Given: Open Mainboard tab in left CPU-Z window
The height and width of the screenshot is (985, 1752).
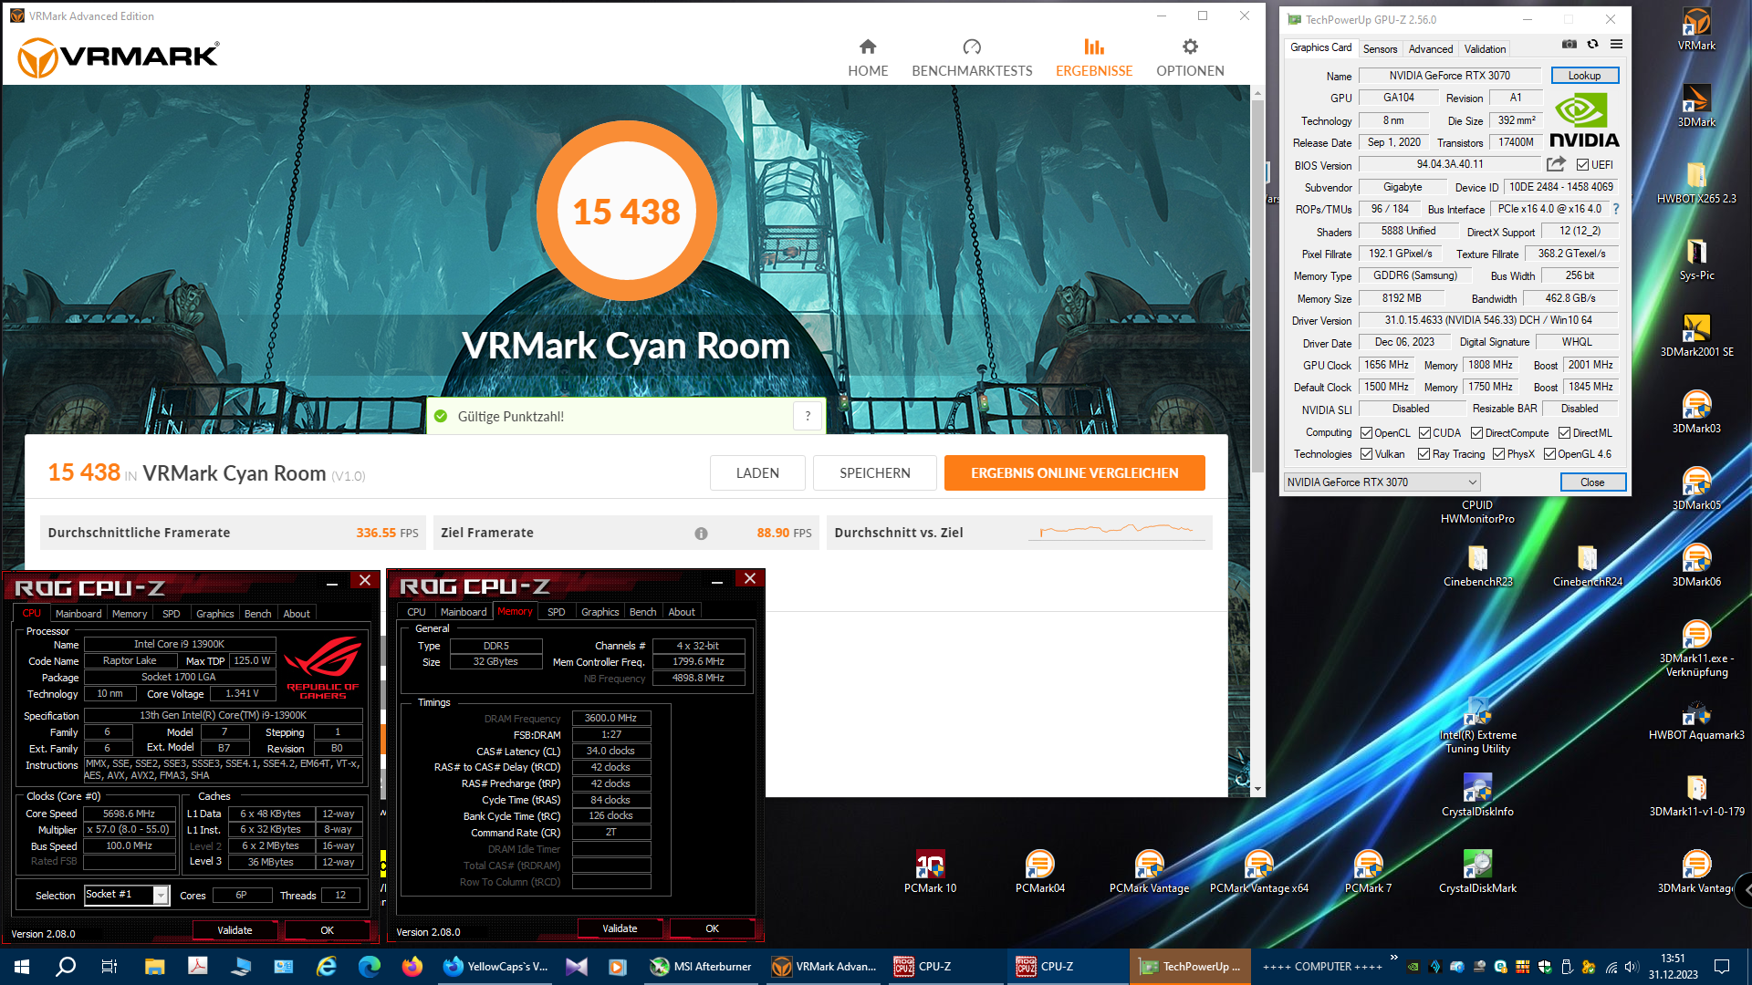Looking at the screenshot, I should coord(78,614).
